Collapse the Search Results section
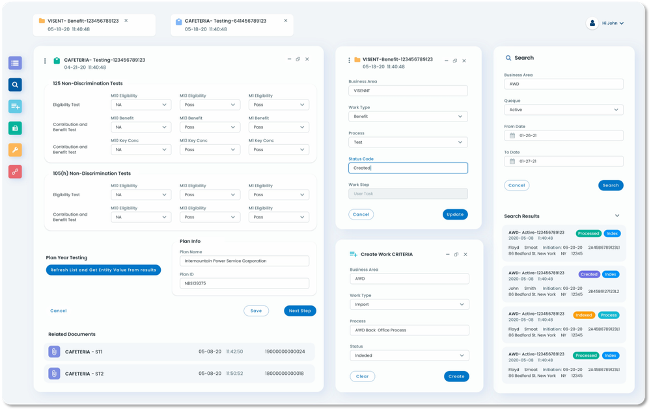This screenshot has width=651, height=410. point(616,216)
